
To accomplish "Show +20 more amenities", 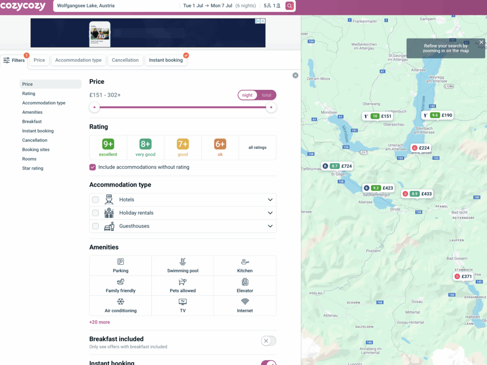I will point(99,322).
